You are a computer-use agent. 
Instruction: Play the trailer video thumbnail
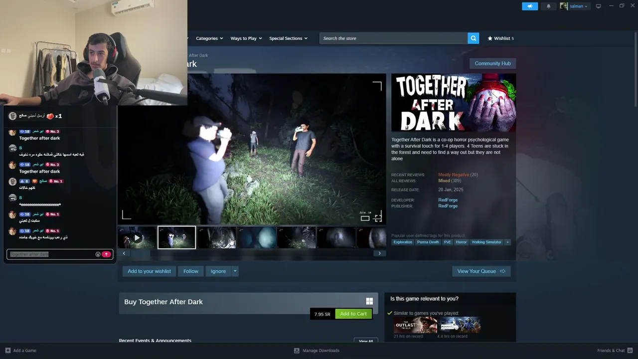pos(137,238)
